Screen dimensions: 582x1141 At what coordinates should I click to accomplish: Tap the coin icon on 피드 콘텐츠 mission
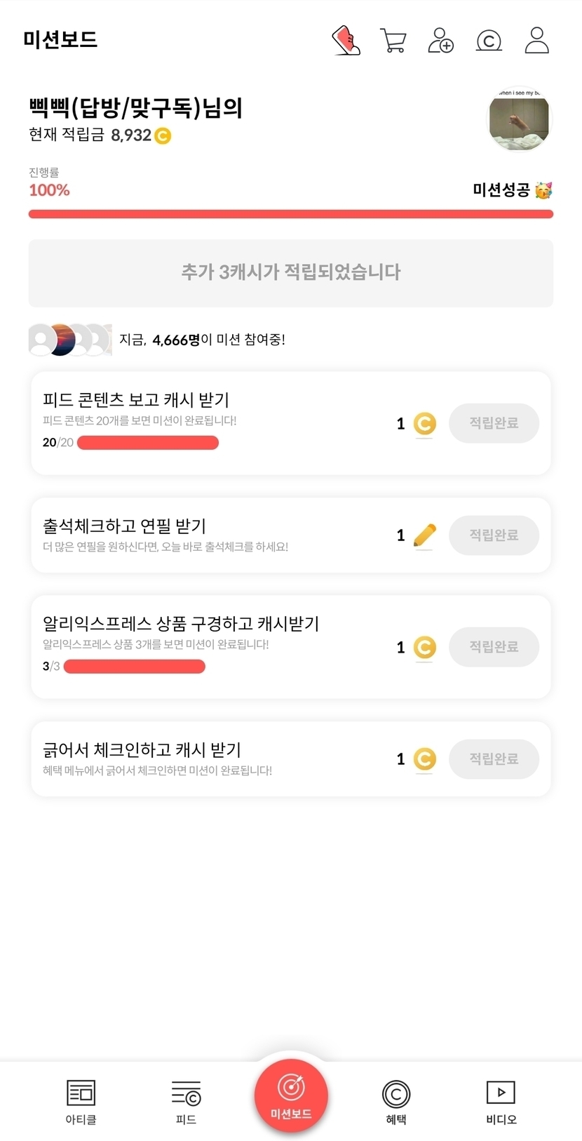pyautogui.click(x=424, y=423)
